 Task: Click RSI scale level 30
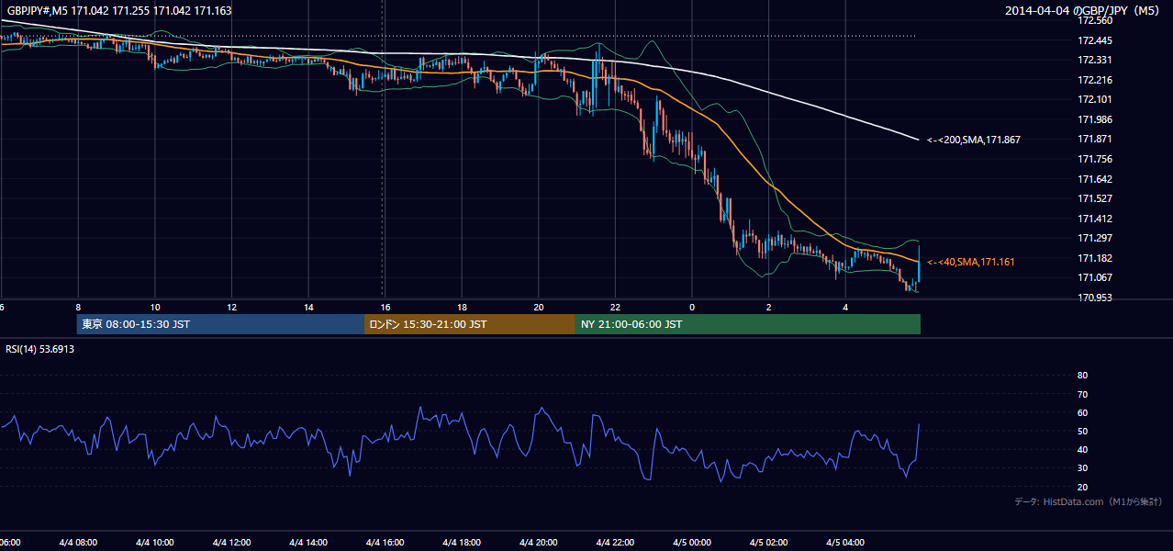pyautogui.click(x=1082, y=468)
